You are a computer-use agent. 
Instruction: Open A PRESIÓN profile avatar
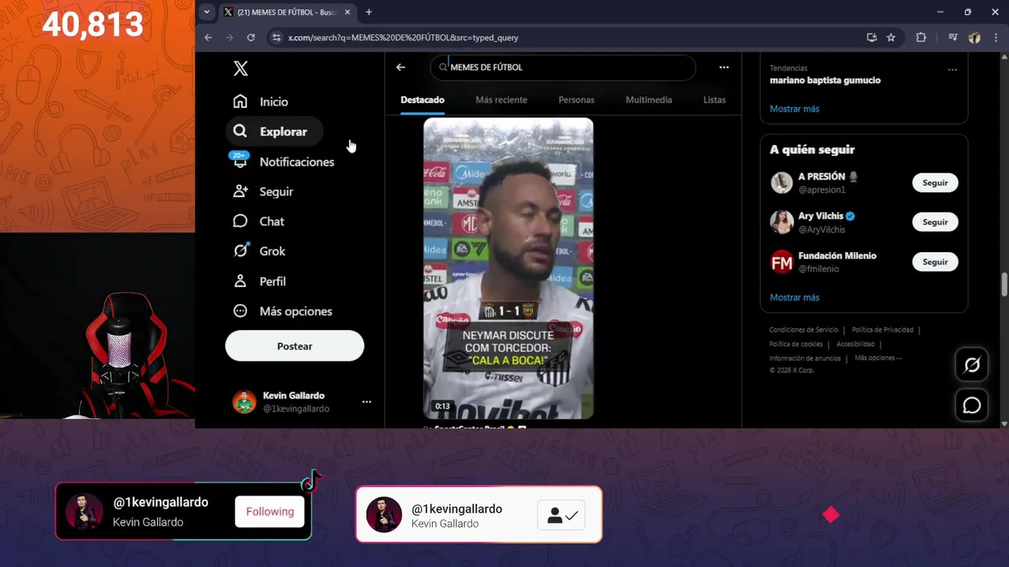click(781, 183)
